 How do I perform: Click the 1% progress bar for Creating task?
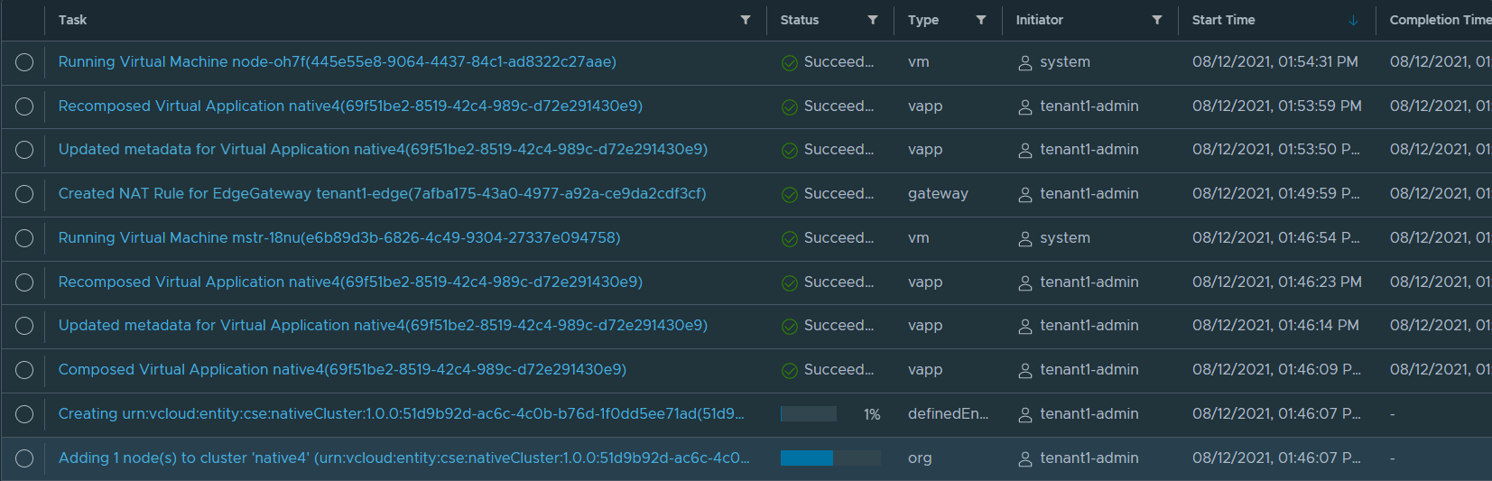point(809,414)
